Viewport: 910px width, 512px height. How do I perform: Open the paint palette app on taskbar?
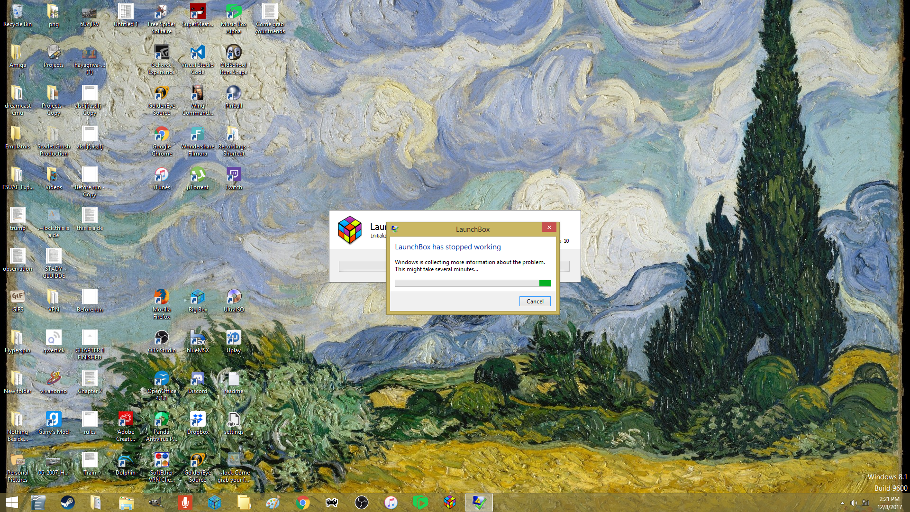click(273, 503)
